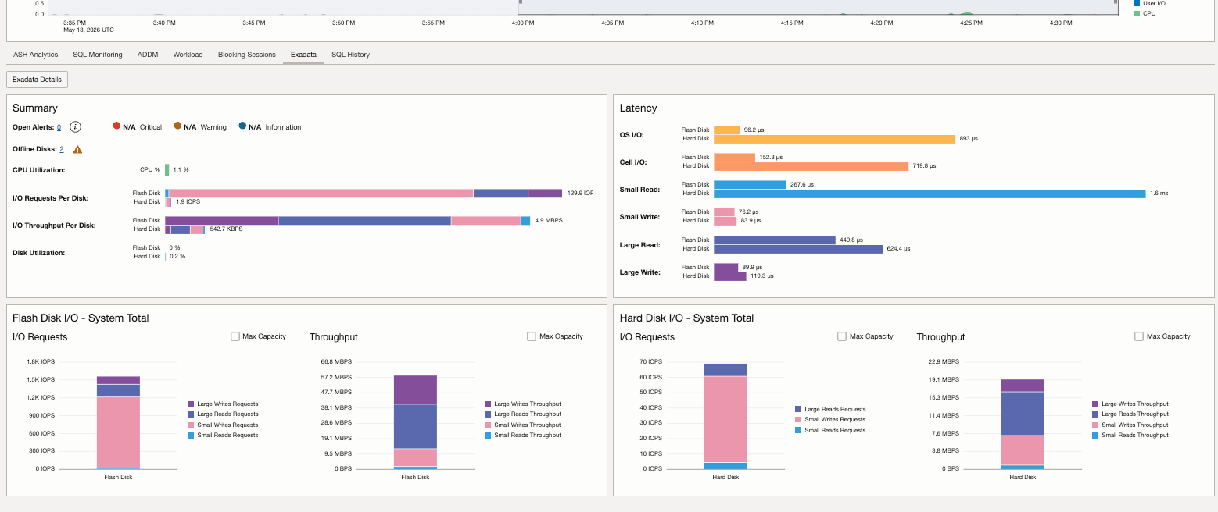The image size is (1218, 512).
Task: Select the Exadata tab
Action: pyautogui.click(x=303, y=55)
